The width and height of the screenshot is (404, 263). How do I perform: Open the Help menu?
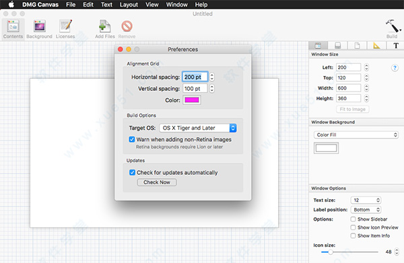click(x=201, y=5)
